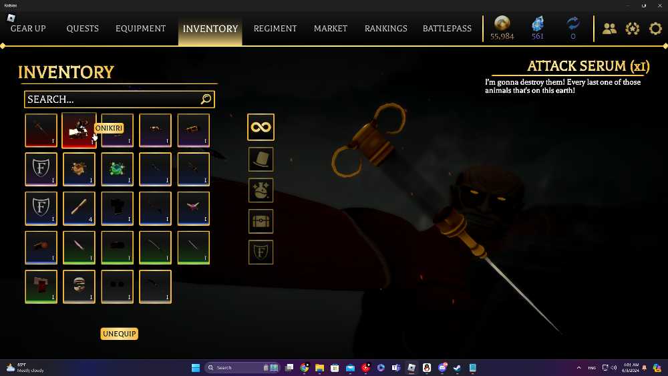Open the star badge icon beside settings
Image resolution: width=668 pixels, height=376 pixels.
[633, 29]
